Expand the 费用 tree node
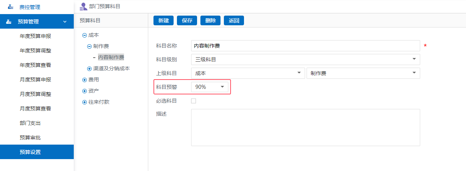 [84, 80]
